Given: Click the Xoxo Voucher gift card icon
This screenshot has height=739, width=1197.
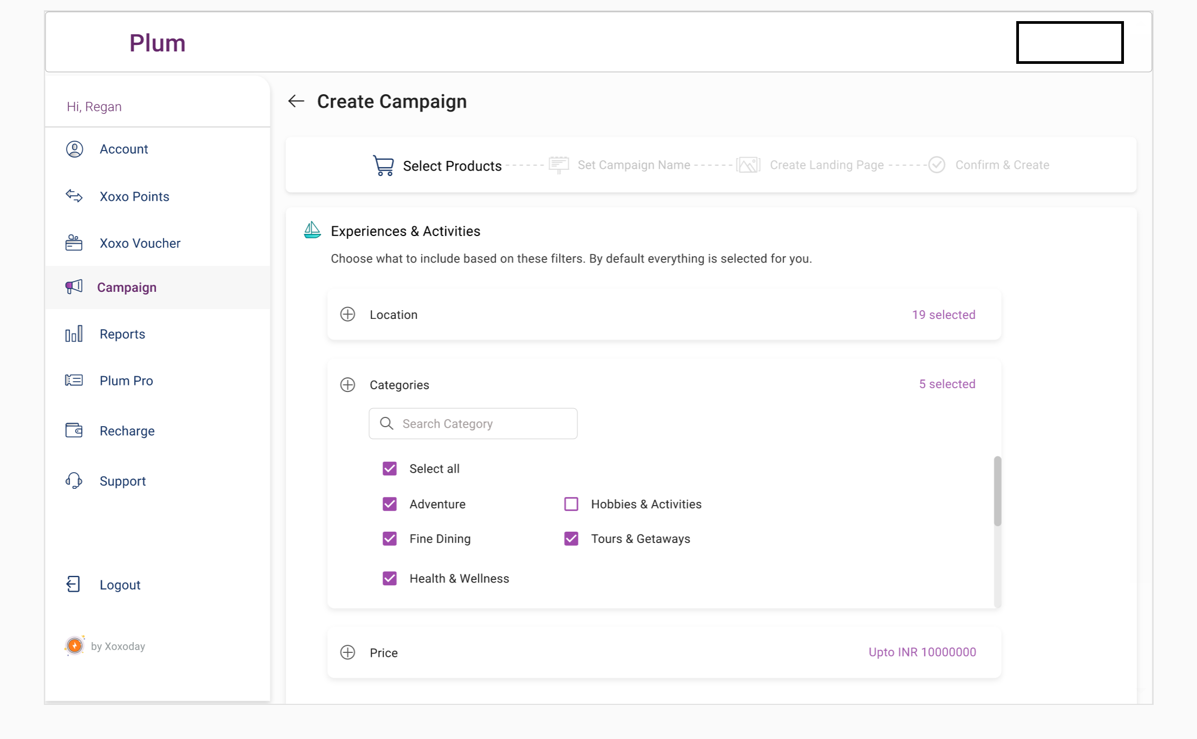Looking at the screenshot, I should click(74, 243).
